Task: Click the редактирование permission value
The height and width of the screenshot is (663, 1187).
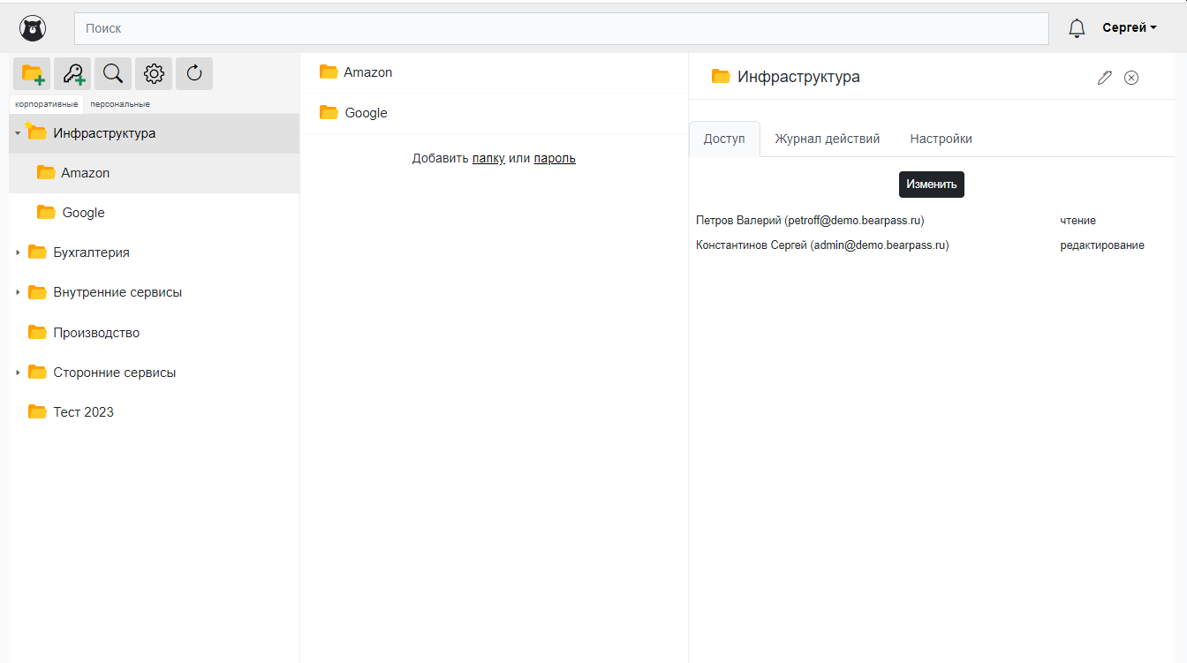Action: coord(1102,245)
